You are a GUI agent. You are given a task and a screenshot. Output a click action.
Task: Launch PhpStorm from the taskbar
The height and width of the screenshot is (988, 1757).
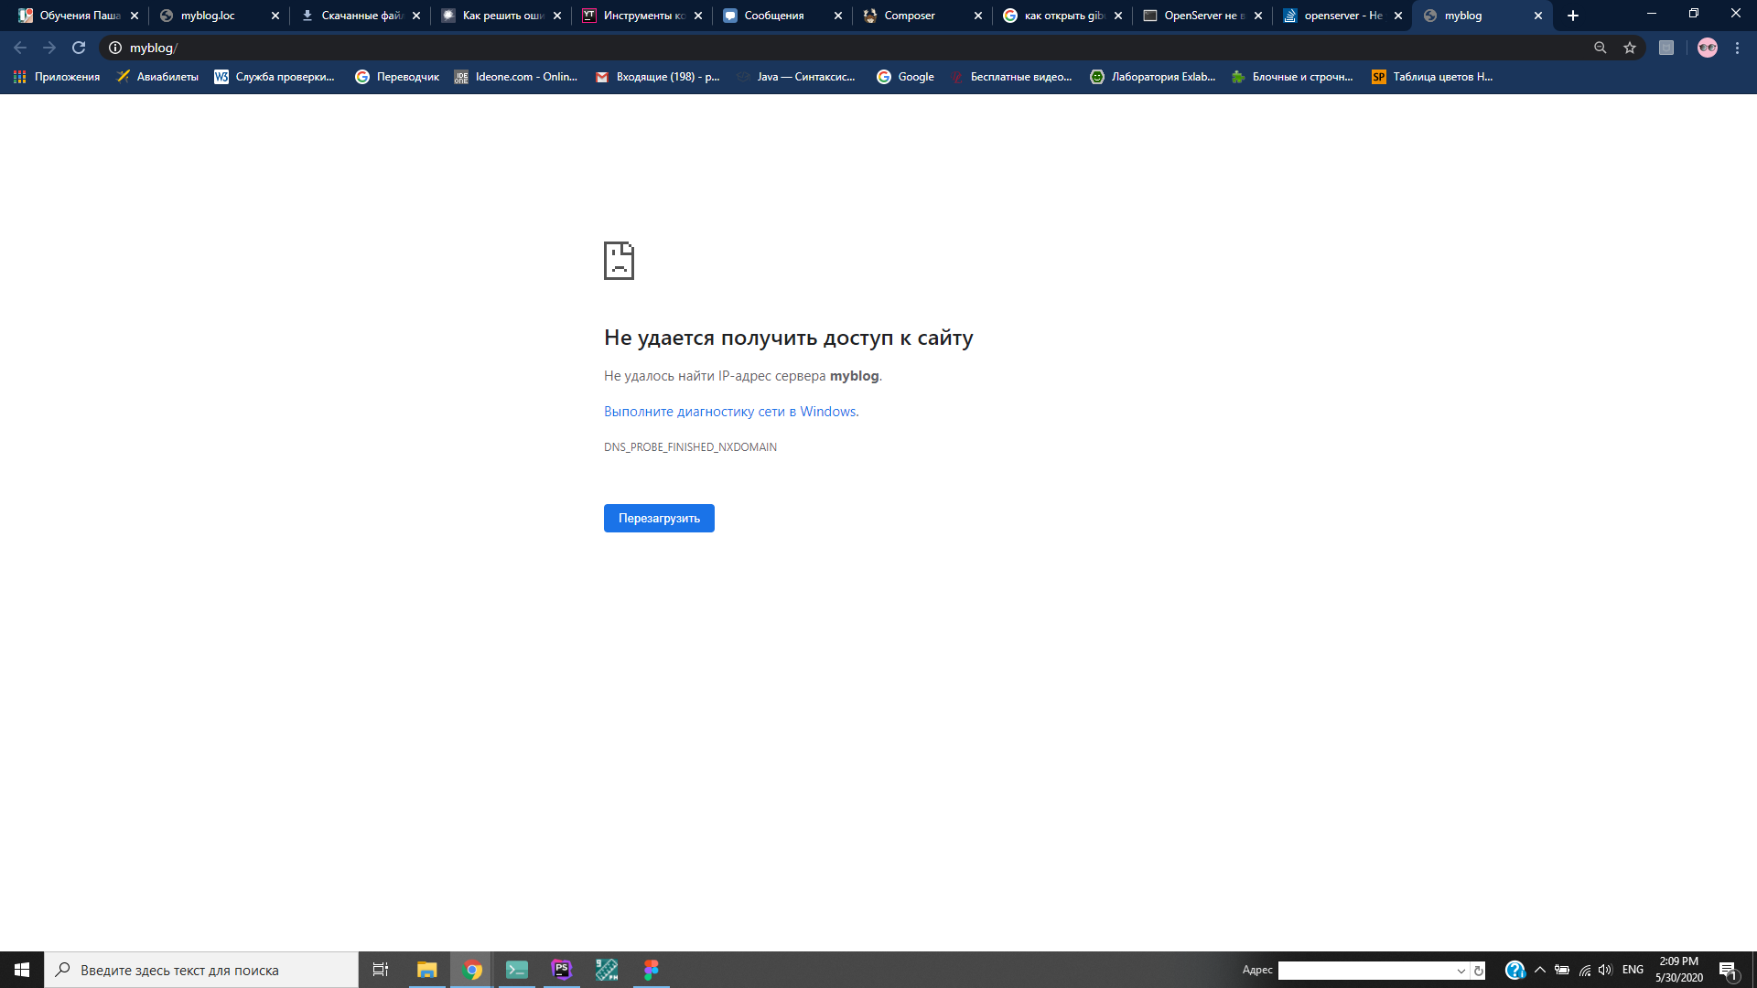[x=561, y=970]
